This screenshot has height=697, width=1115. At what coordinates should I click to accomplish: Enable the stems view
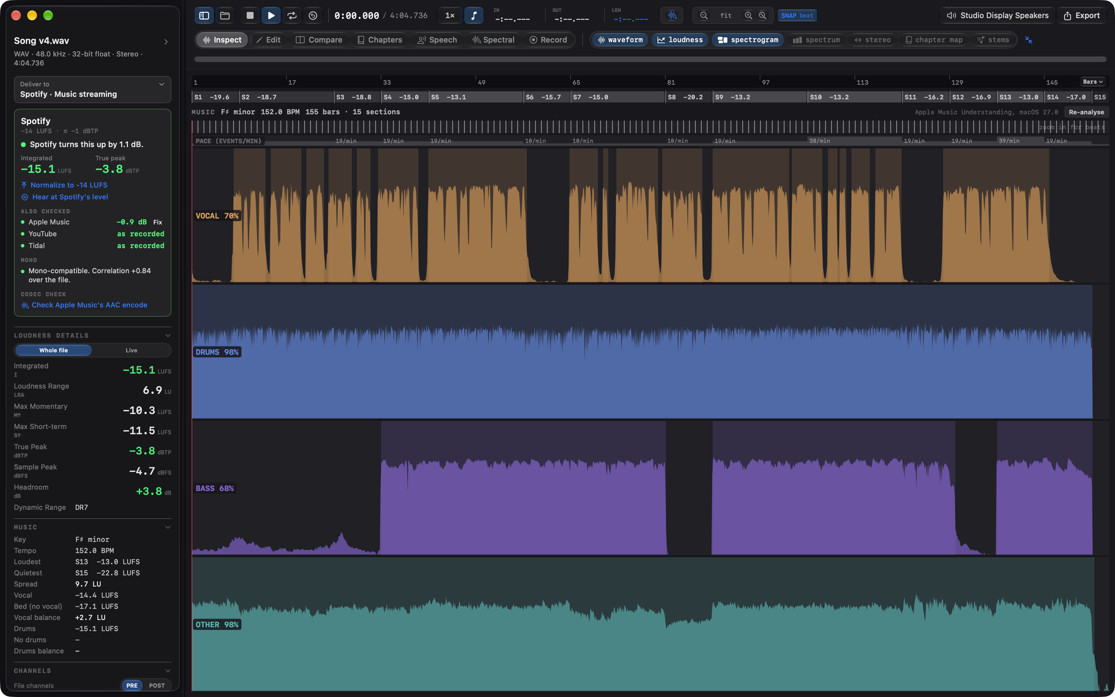pyautogui.click(x=993, y=40)
